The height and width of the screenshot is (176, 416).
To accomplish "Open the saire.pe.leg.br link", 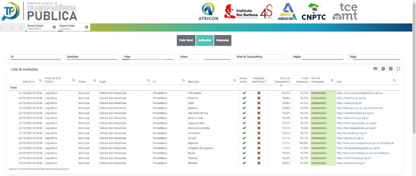I will 349,103.
